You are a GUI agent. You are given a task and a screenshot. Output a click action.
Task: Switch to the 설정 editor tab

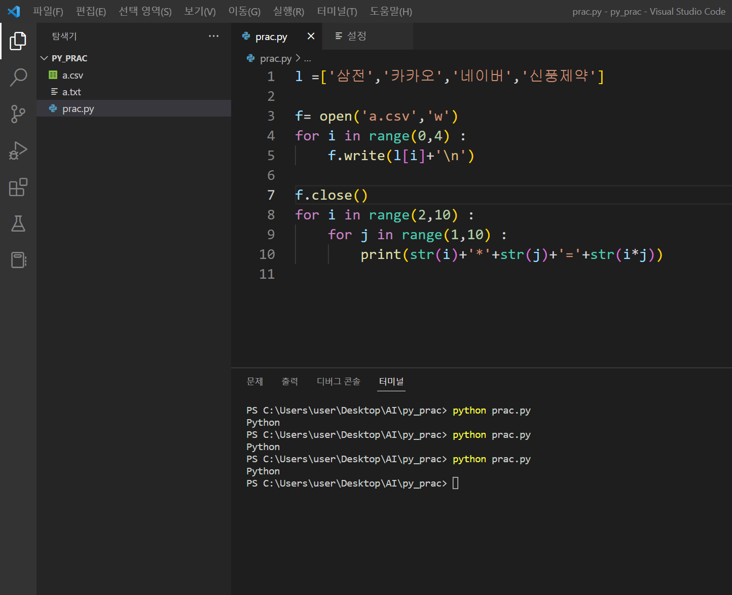[369, 36]
